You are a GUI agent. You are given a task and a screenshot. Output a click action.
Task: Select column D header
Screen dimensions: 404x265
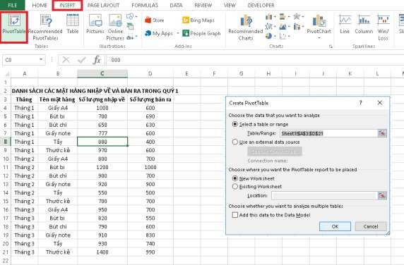point(150,73)
